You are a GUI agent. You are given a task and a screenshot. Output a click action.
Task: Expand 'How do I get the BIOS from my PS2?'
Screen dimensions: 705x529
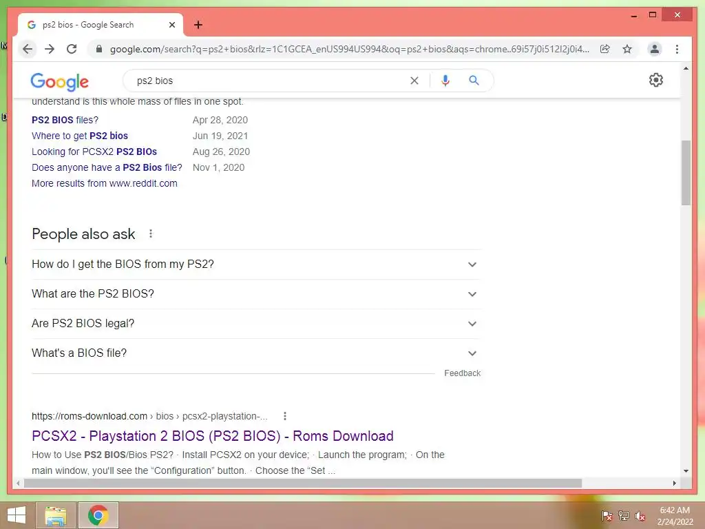[x=255, y=264]
